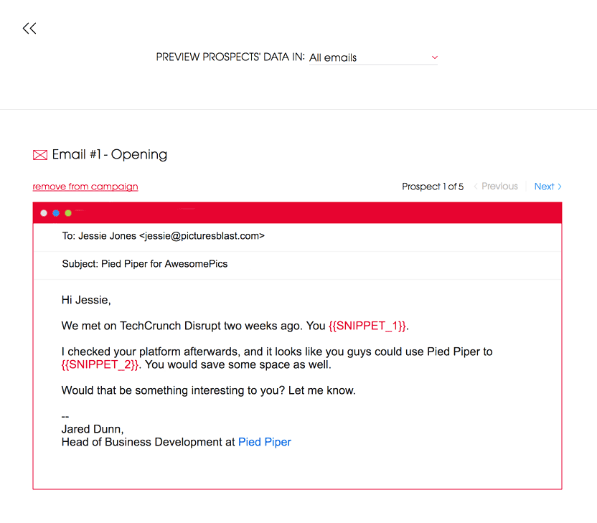Viewport: 597px width, 523px height.
Task: Click the Subject: Pied Piper for AwesomePics line
Action: tap(145, 264)
